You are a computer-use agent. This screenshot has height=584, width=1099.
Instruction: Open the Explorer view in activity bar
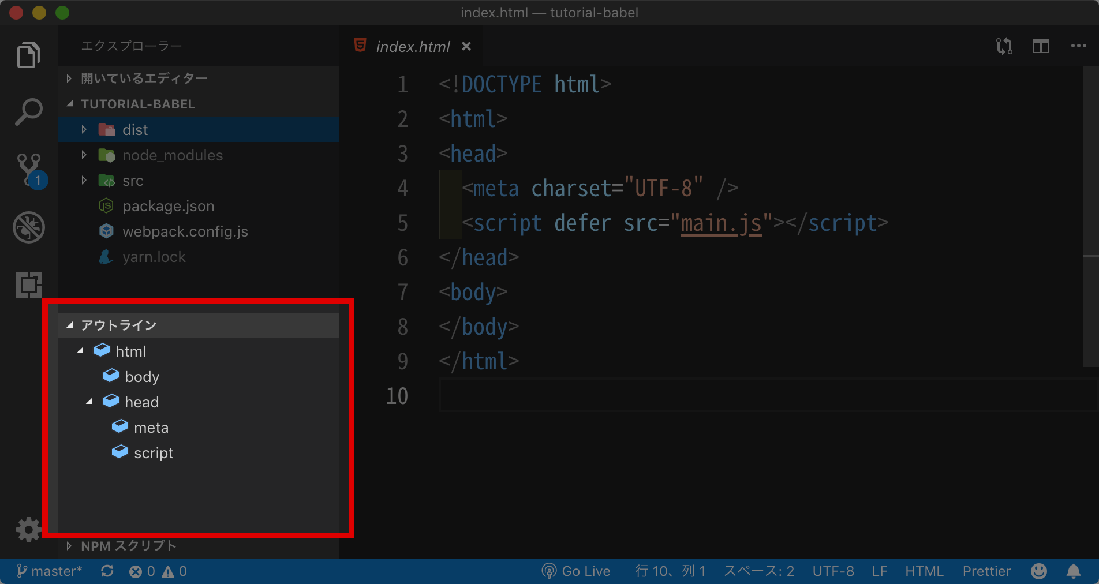pos(28,55)
